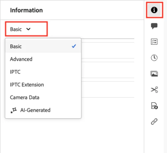Select IPTC metadata option

43,72
